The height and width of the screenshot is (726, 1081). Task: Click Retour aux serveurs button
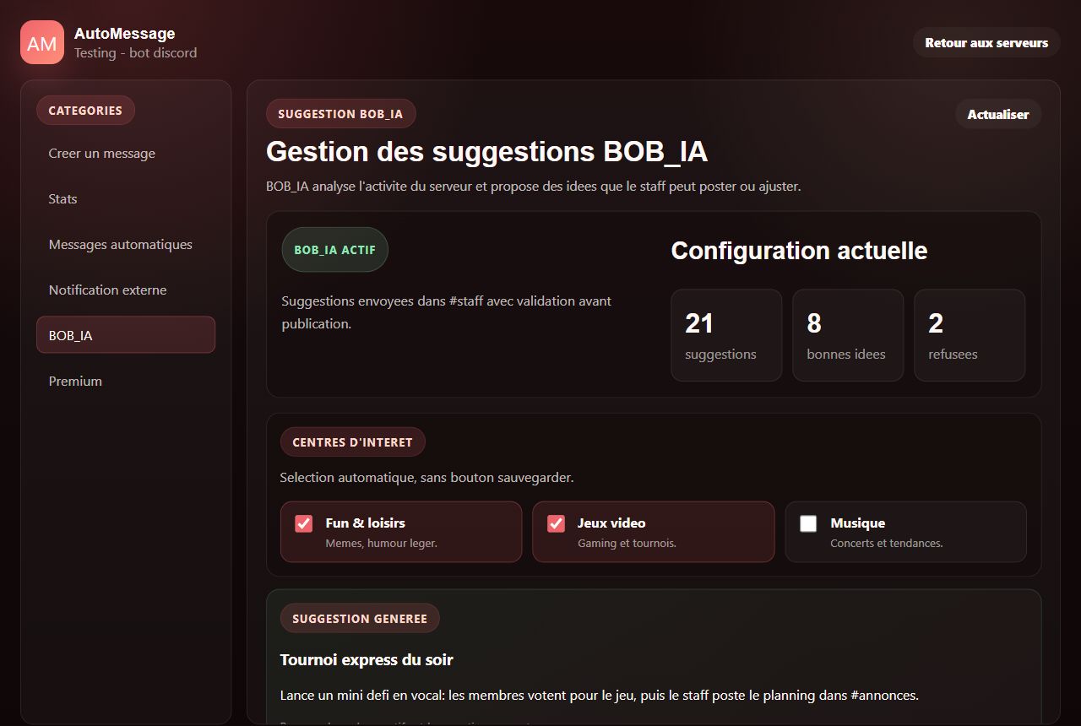(986, 42)
